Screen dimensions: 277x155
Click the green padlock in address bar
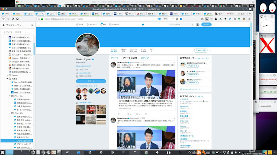42,19
